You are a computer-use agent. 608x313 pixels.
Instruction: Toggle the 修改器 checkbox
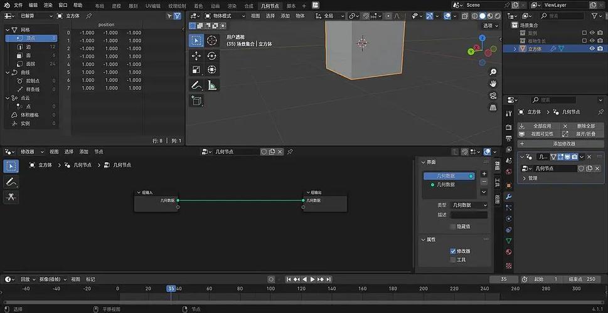tap(453, 251)
